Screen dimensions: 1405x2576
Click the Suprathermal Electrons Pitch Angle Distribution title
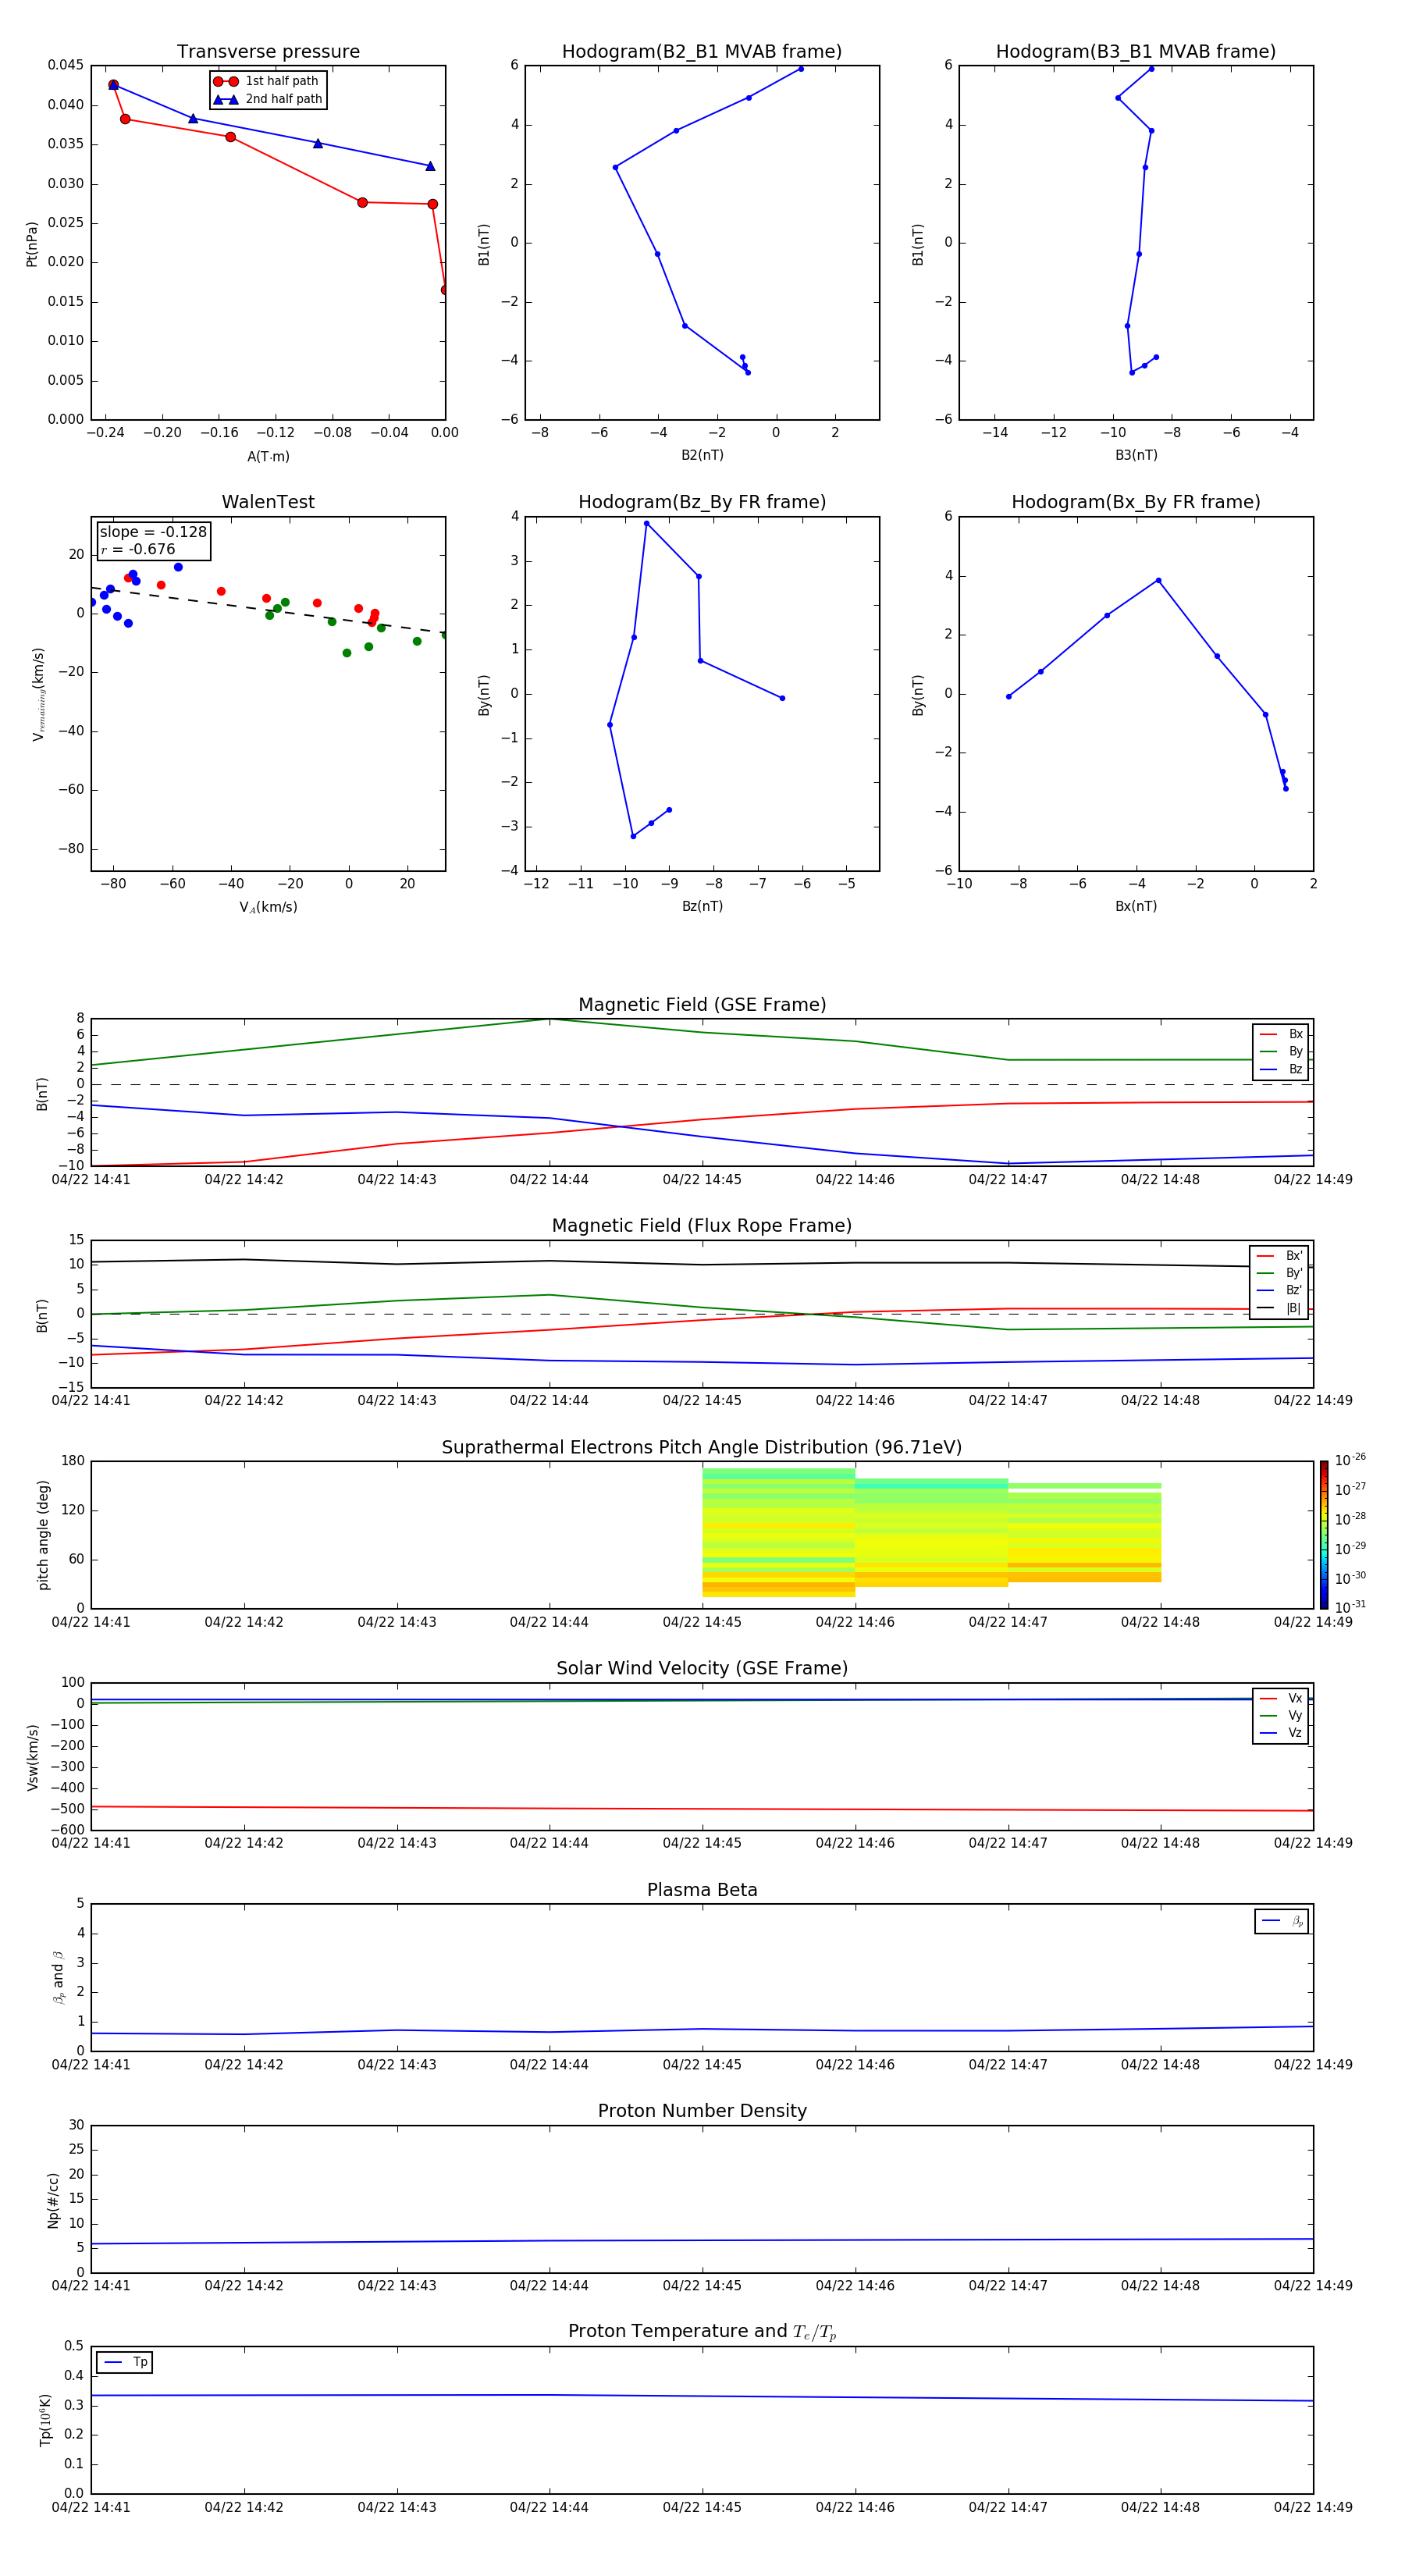click(702, 1447)
